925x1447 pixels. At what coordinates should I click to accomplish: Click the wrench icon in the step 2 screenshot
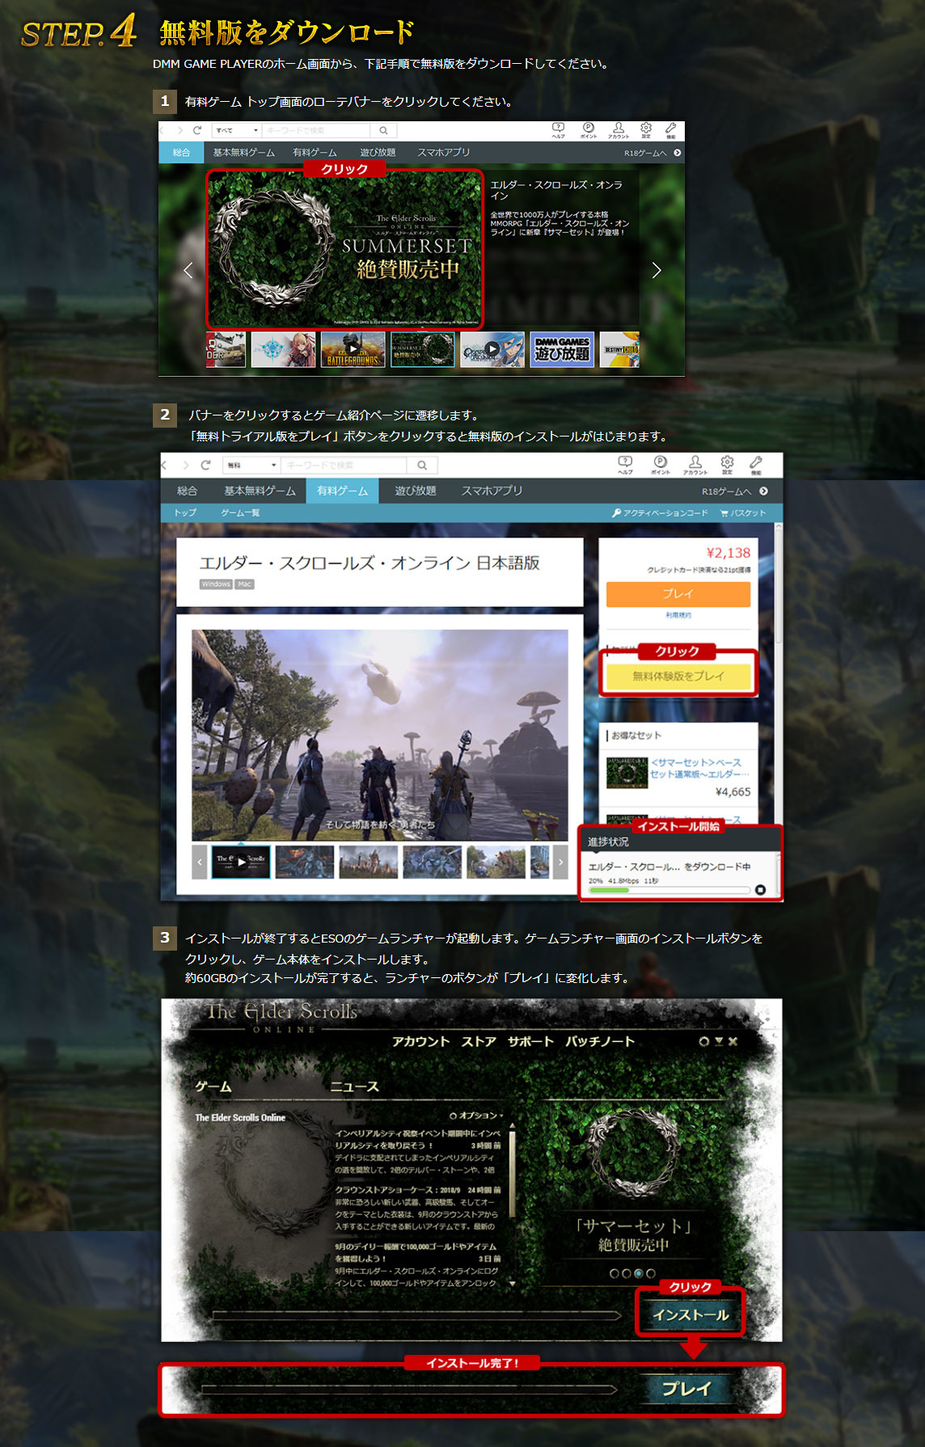tap(756, 463)
